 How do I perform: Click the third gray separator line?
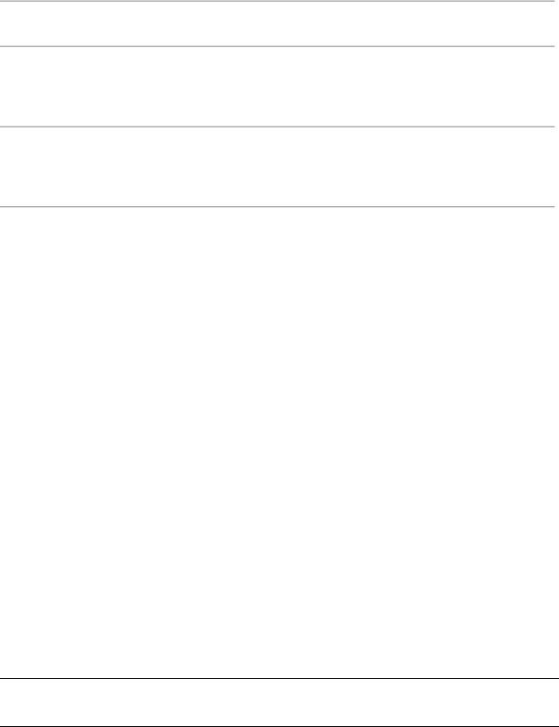point(277,126)
